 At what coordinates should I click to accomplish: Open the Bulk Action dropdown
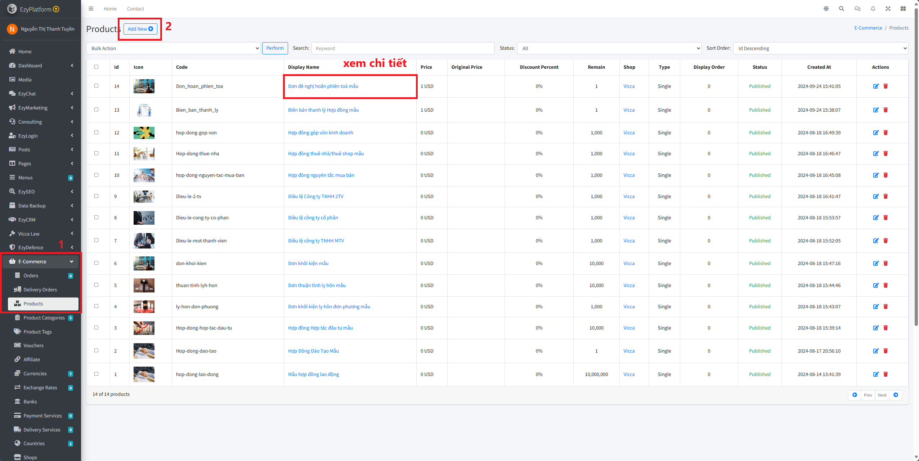[173, 48]
